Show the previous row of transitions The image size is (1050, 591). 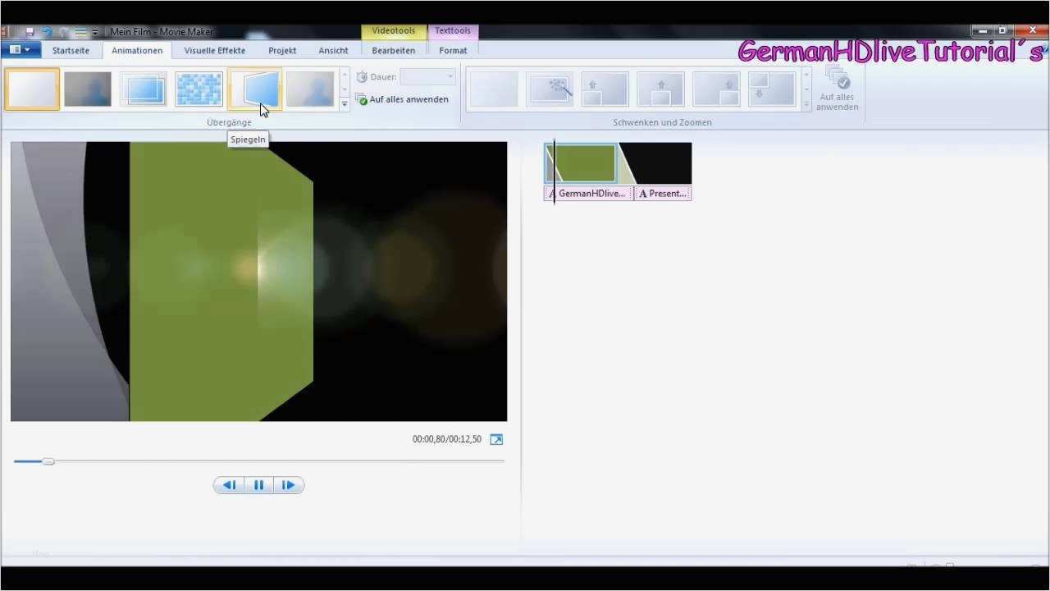pyautogui.click(x=345, y=75)
